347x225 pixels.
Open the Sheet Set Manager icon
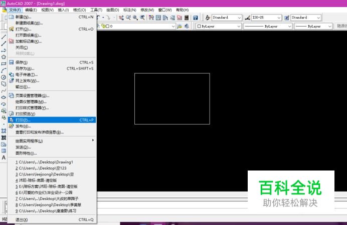click(172, 17)
